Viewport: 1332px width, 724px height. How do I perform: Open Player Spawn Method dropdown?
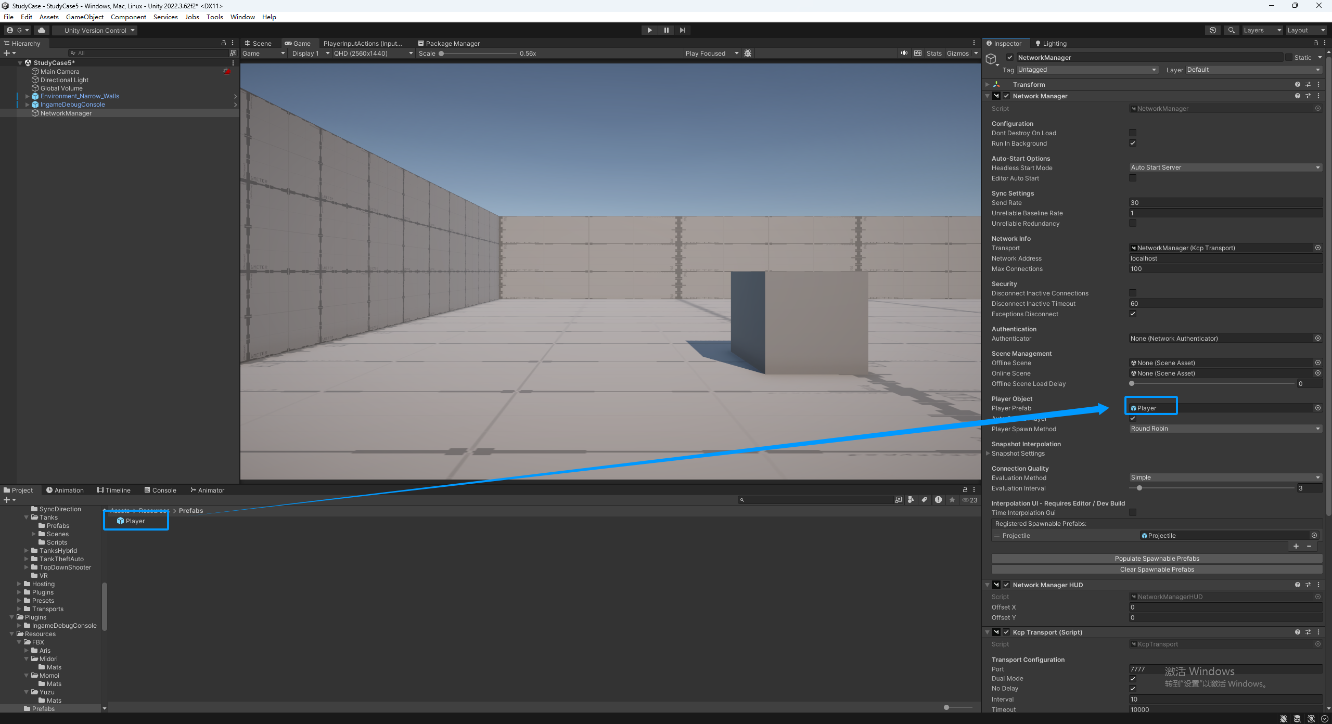pos(1225,429)
